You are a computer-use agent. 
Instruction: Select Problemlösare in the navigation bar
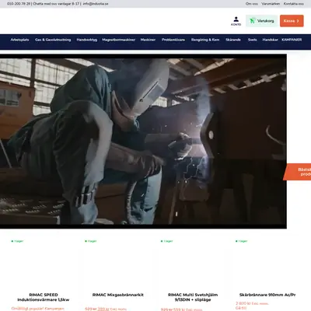click(x=173, y=40)
